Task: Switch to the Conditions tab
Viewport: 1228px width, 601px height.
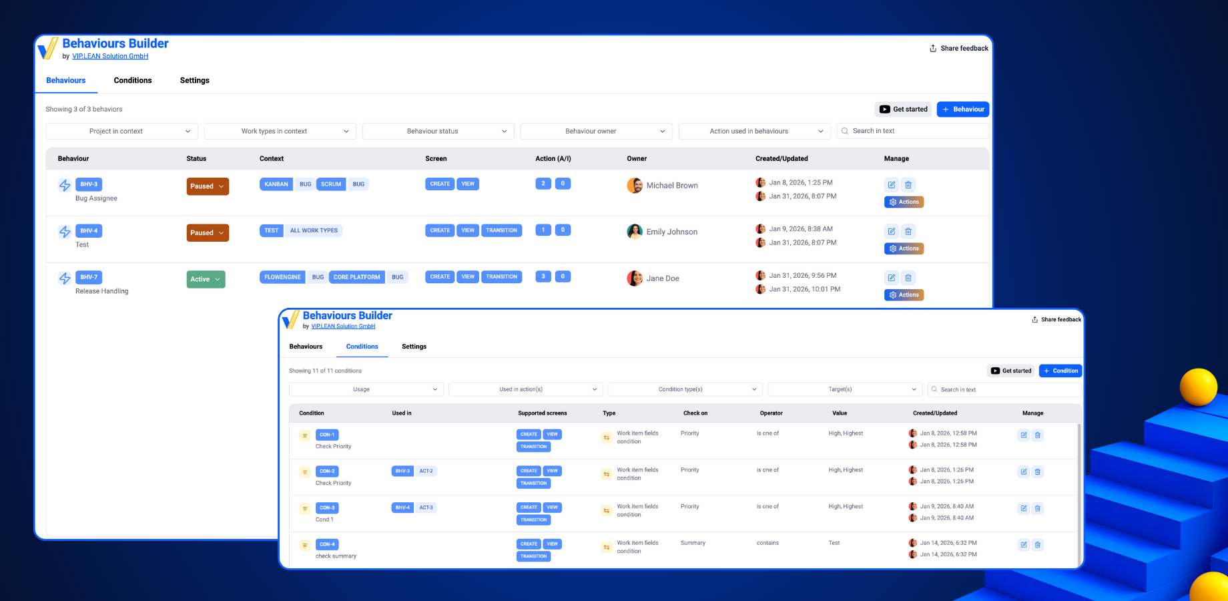Action: [x=133, y=80]
